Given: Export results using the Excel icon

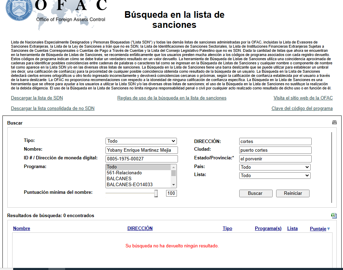Looking at the screenshot, I should coord(334,216).
